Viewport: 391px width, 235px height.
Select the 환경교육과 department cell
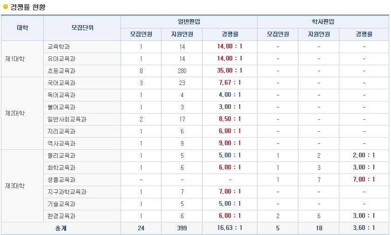(x=82, y=216)
